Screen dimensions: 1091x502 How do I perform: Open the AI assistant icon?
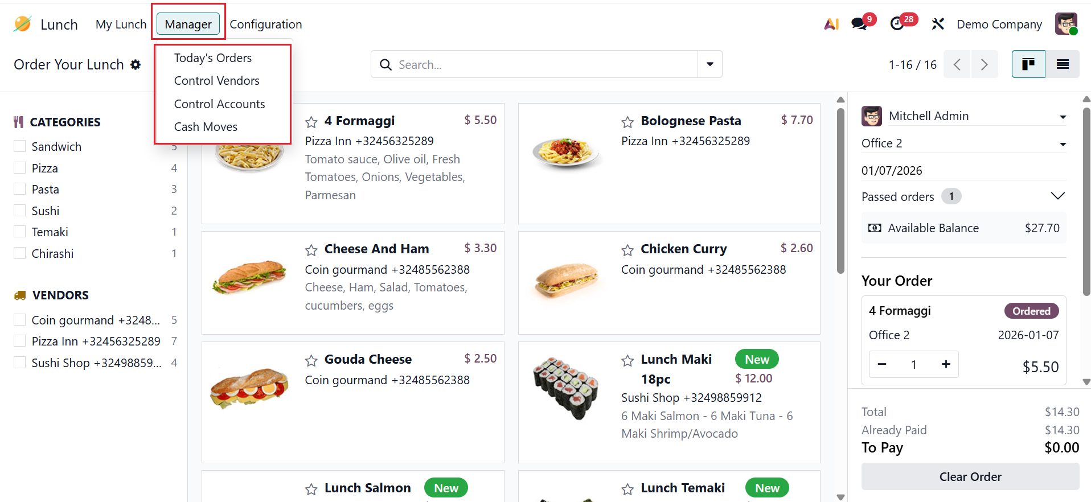tap(831, 24)
